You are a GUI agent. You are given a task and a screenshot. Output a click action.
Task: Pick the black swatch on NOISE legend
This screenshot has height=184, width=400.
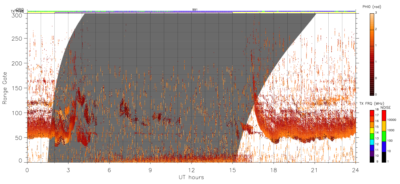[383, 157]
